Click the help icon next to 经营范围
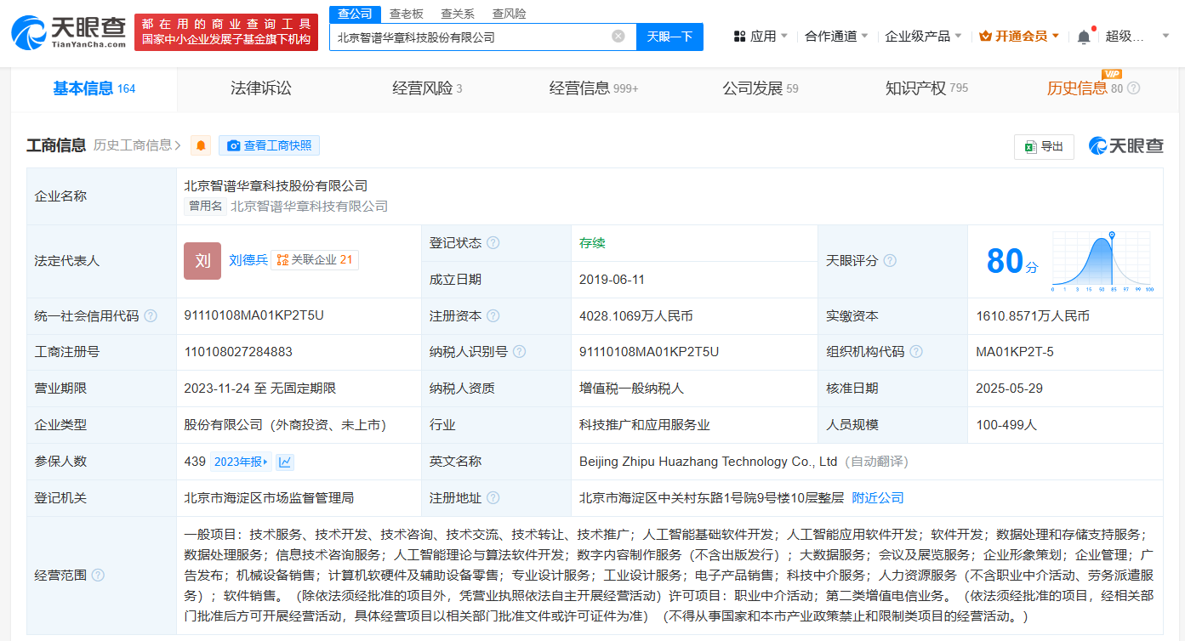 (98, 576)
